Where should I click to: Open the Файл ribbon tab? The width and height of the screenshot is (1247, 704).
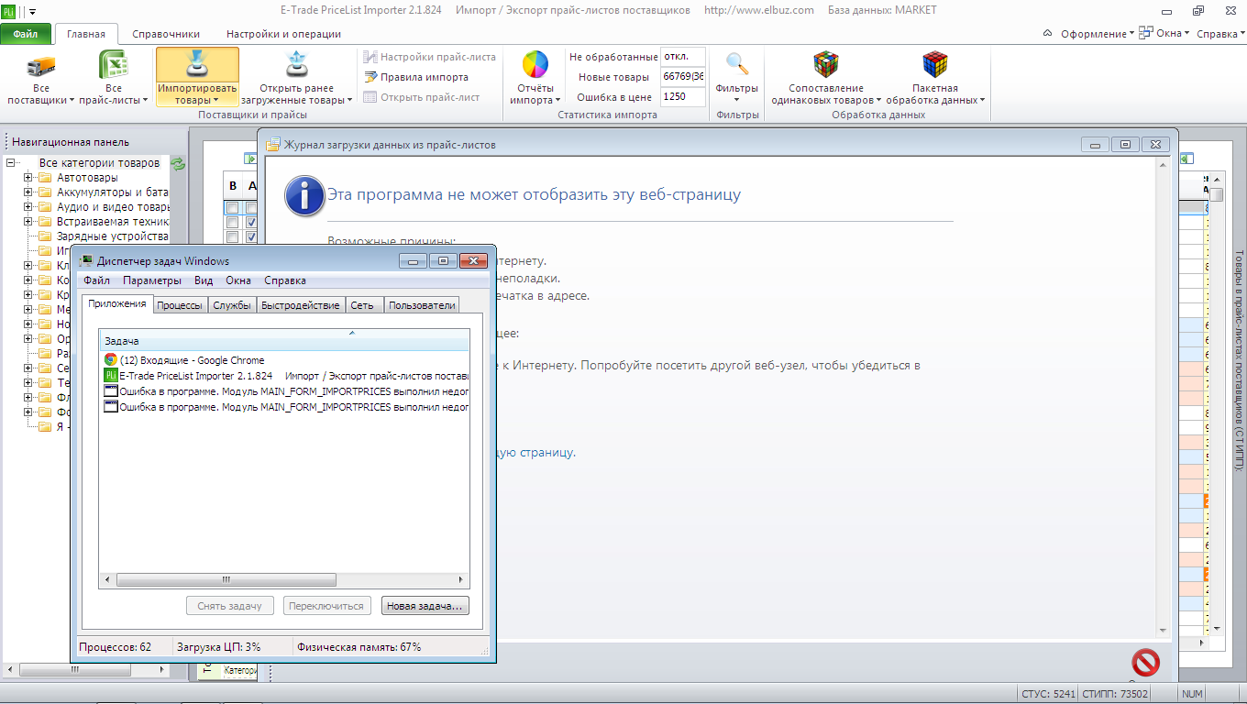[26, 34]
